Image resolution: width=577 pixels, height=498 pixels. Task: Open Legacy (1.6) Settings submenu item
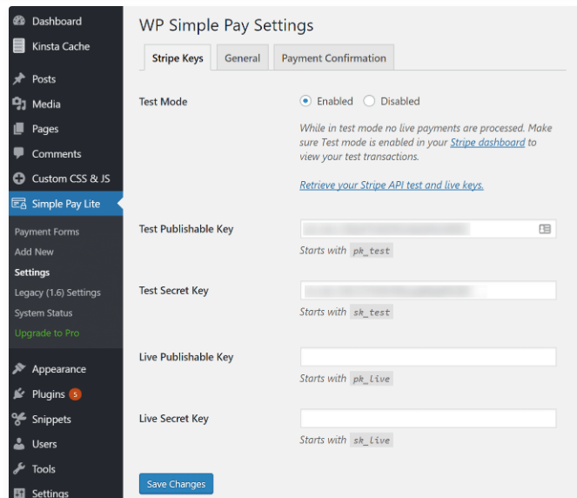(57, 293)
